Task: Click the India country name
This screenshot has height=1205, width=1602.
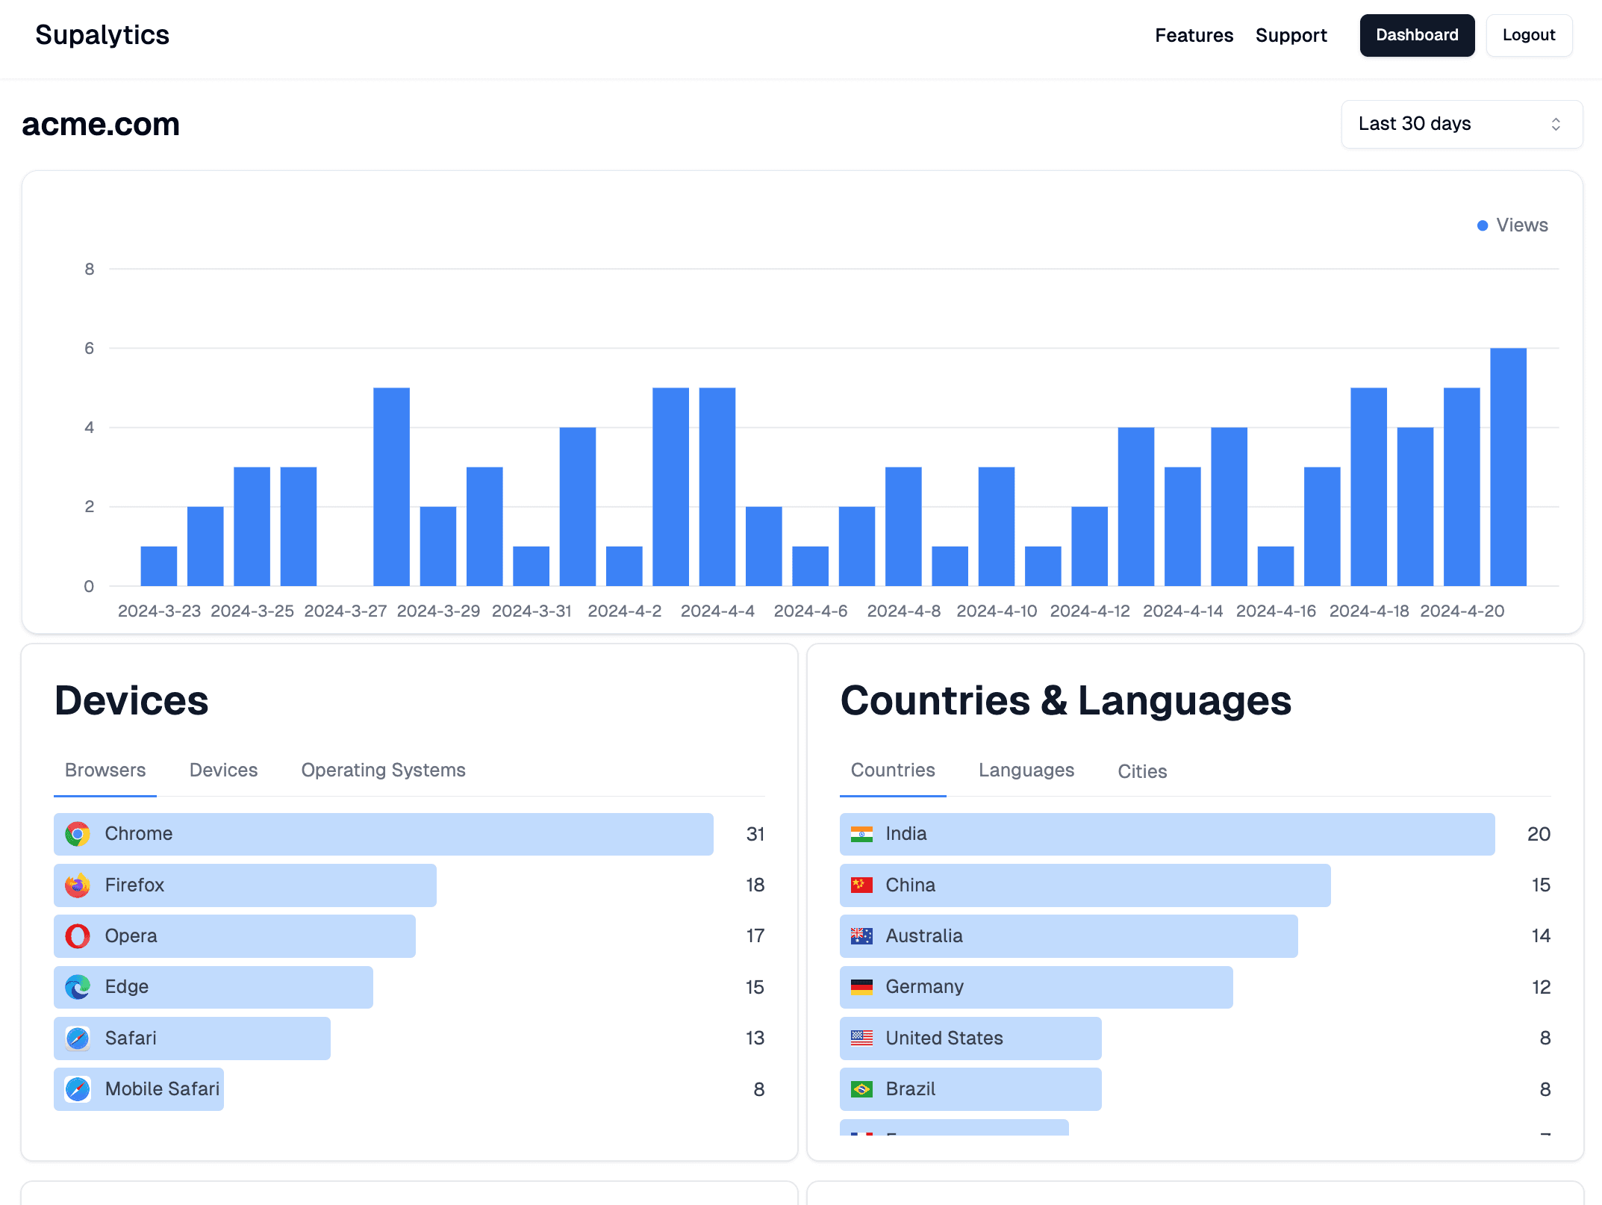Action: pos(906,834)
